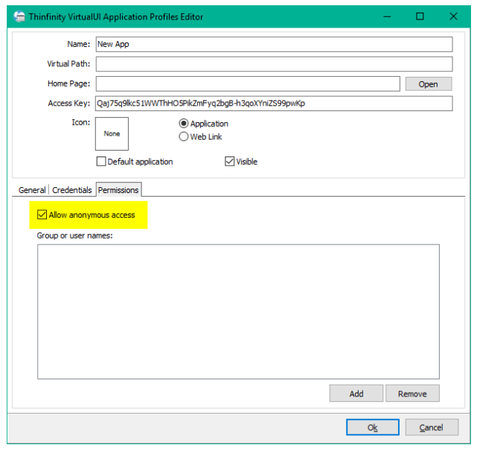The image size is (477, 451).
Task: Click the 'Name:' label
Action: [79, 44]
